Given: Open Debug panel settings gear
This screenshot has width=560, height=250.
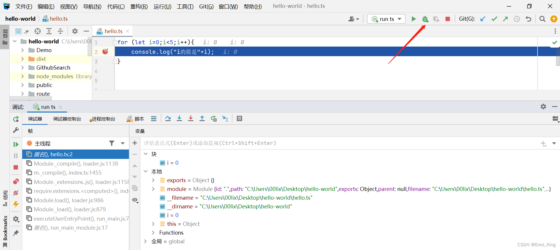Looking at the screenshot, I should [543, 107].
